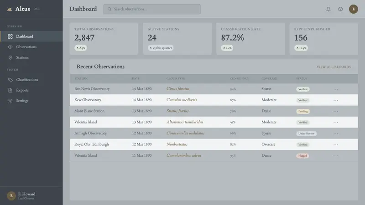The height and width of the screenshot is (205, 365).
Task: Click the 11 Mar 1890 date cell
Action: click(142, 155)
